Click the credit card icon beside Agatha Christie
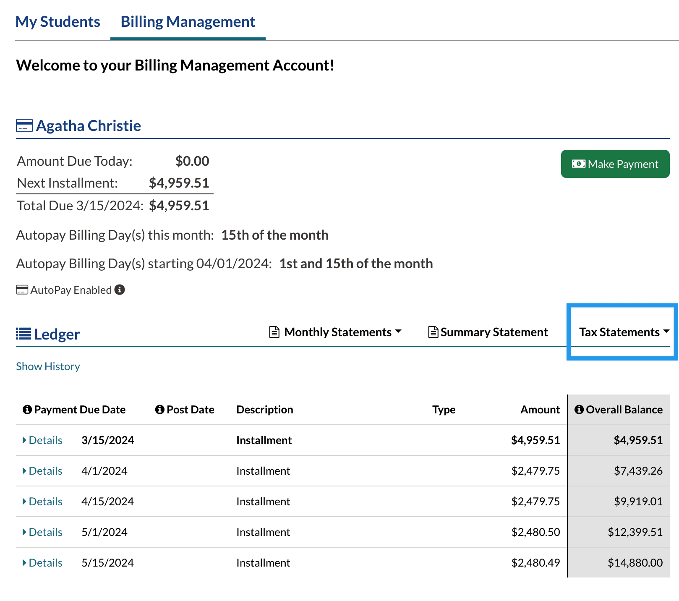This screenshot has height=601, width=679. [x=24, y=126]
